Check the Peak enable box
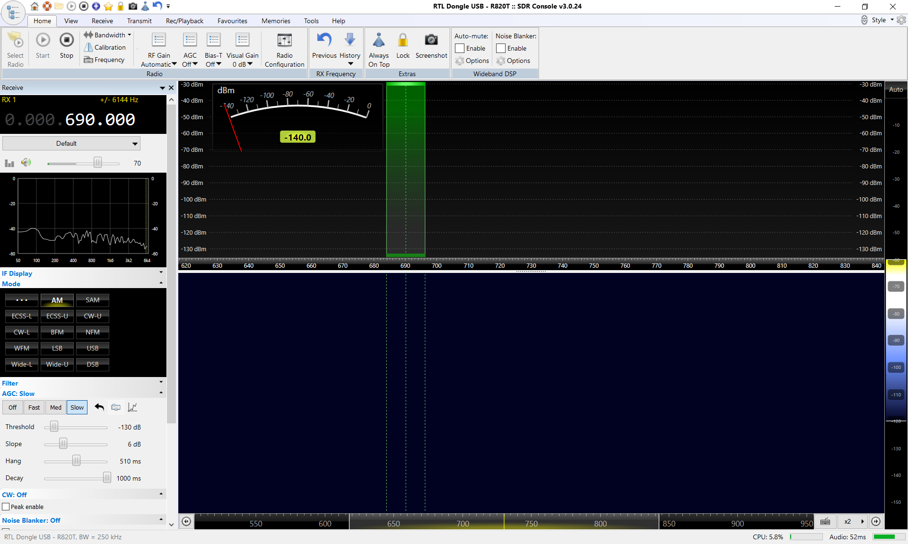This screenshot has width=908, height=544. point(6,507)
